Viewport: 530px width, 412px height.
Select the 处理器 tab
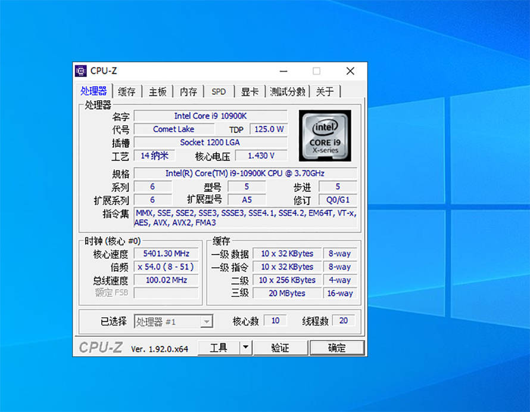coord(94,91)
